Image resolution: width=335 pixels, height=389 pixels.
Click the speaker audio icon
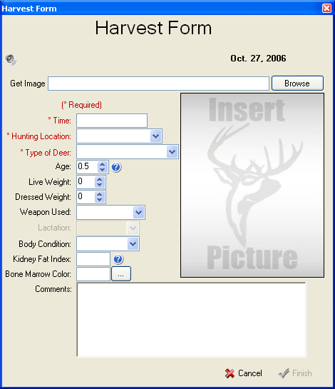11,60
